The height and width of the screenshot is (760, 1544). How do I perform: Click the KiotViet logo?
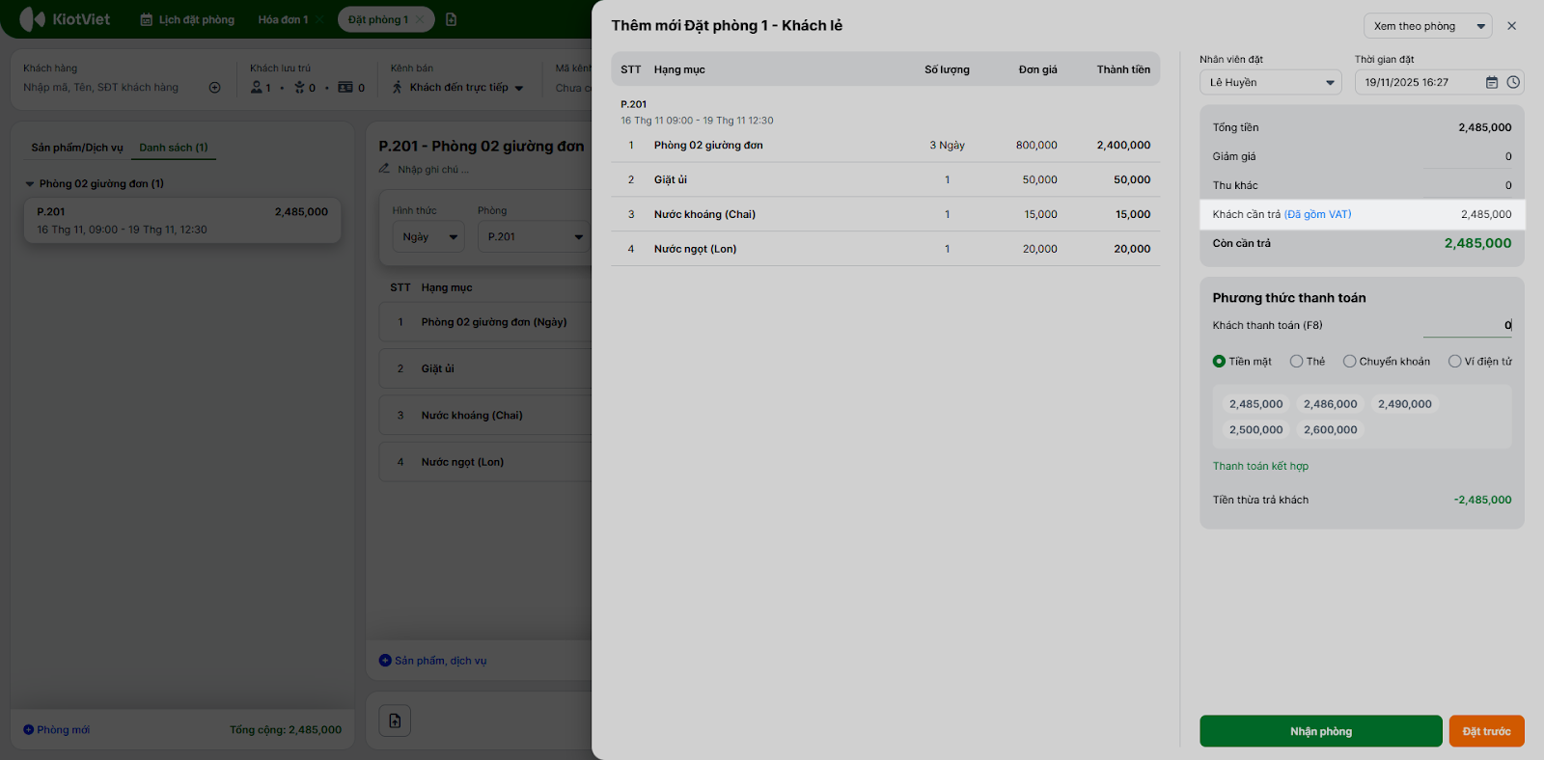(65, 19)
